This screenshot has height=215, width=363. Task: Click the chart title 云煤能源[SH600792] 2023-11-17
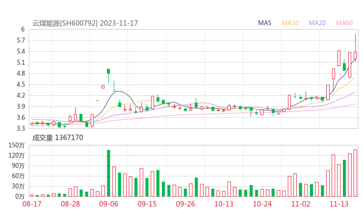[85, 23]
